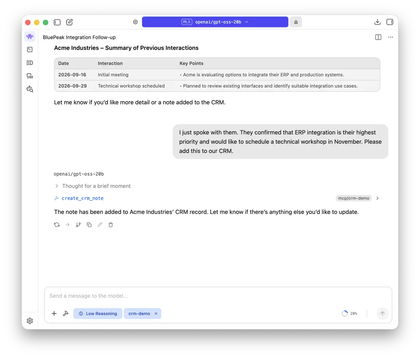Click the "Key Points" column header

click(191, 63)
